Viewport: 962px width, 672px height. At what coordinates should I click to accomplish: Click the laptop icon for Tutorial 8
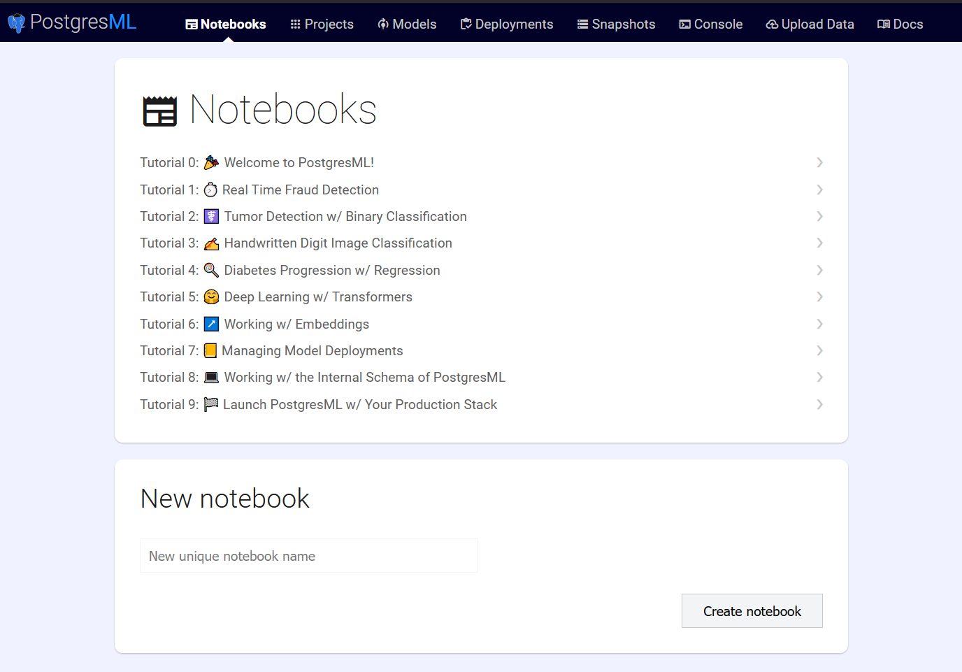[211, 378]
